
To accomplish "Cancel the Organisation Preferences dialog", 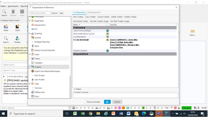I will [117, 102].
